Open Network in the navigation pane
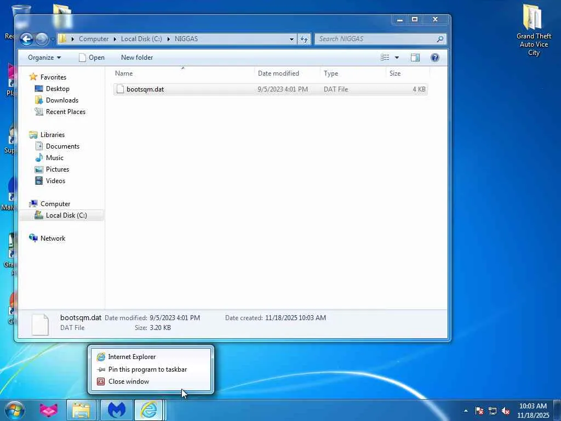 [53, 238]
